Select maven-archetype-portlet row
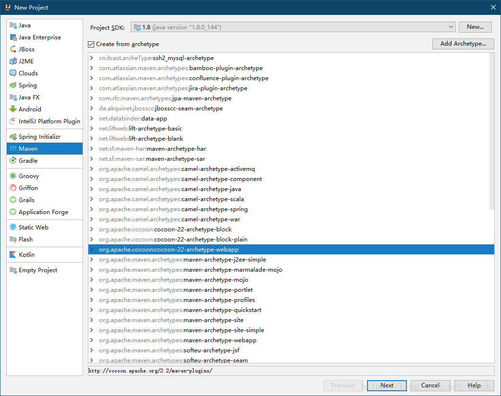The width and height of the screenshot is (501, 396). pos(291,289)
